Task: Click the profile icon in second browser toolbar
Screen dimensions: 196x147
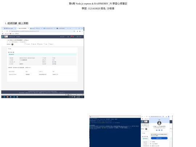Action: pyautogui.click(x=168, y=117)
